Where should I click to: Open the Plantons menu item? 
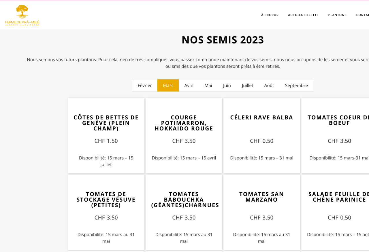coord(337,15)
